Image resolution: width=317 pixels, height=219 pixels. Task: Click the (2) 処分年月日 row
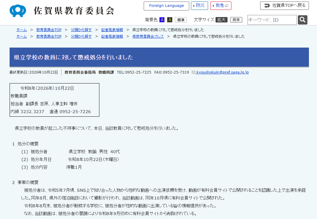[70, 159]
